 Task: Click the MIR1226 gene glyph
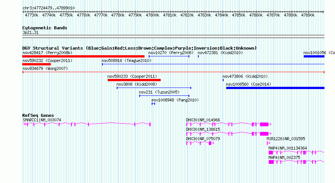point(268,143)
